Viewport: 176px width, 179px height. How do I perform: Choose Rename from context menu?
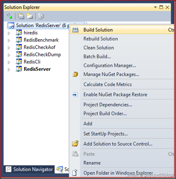click(x=122, y=163)
